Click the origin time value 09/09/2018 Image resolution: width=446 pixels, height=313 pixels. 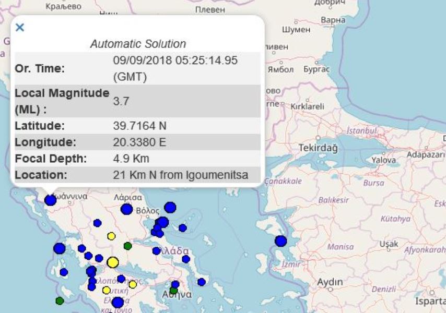(x=175, y=61)
